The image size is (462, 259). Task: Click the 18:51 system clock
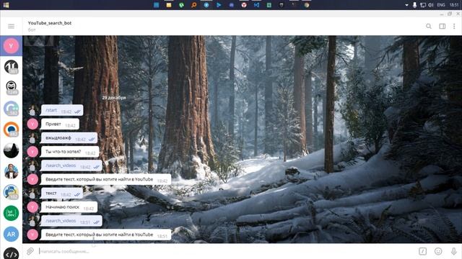(x=454, y=5)
